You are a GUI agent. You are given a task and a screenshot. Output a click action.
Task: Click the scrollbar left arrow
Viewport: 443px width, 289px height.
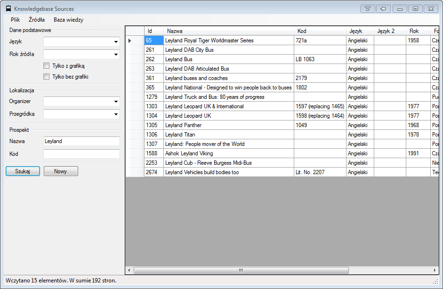pos(129,270)
